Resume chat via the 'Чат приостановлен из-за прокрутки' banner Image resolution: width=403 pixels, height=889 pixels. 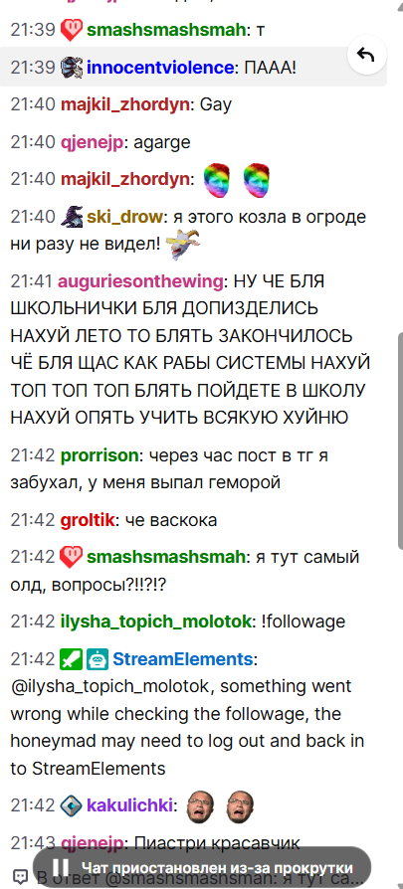202,867
